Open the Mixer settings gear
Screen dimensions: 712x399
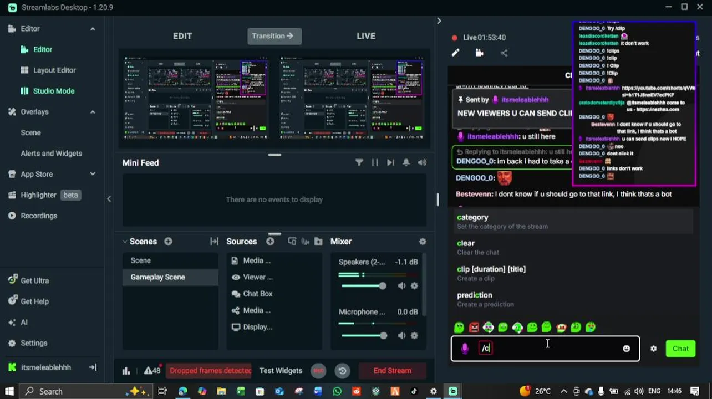tap(423, 242)
